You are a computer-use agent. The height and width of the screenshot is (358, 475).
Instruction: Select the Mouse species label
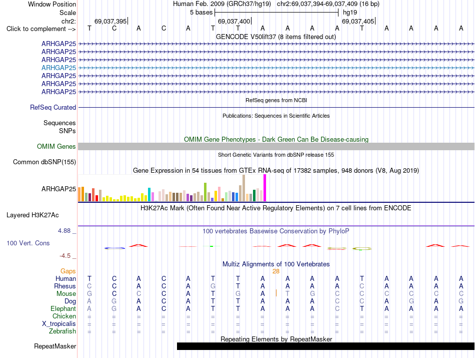[x=66, y=294]
